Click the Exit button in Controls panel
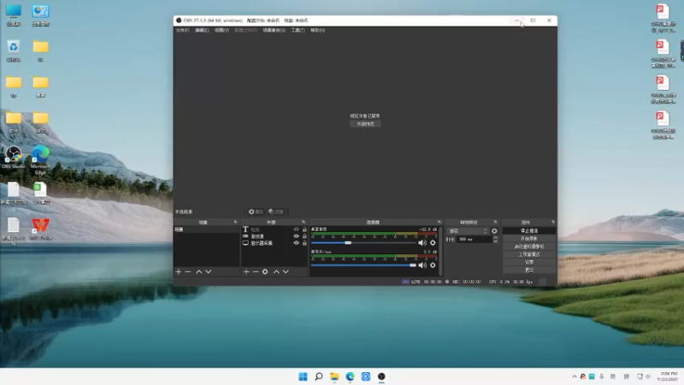Screen dimensions: 684x385 pos(529,270)
